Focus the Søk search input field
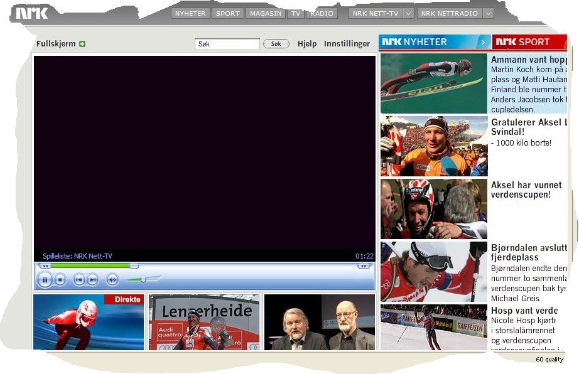Screen dimensions: 579x374 pos(227,43)
